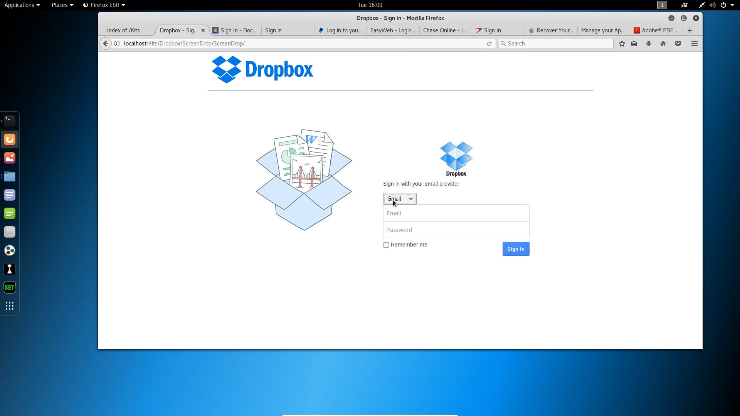The image size is (740, 416).
Task: Open a new tab with plus button
Action: click(x=690, y=30)
